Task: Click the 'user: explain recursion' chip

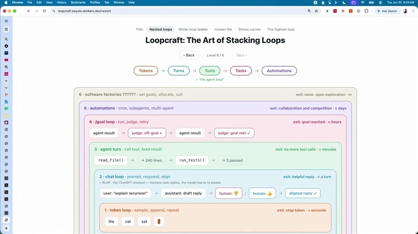Action: [x=125, y=193]
